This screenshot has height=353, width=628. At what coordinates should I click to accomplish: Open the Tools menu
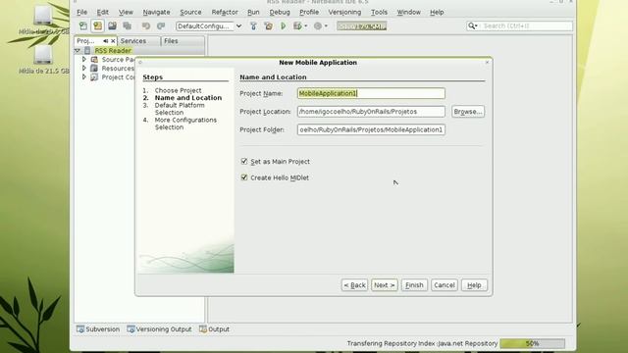pyautogui.click(x=379, y=12)
